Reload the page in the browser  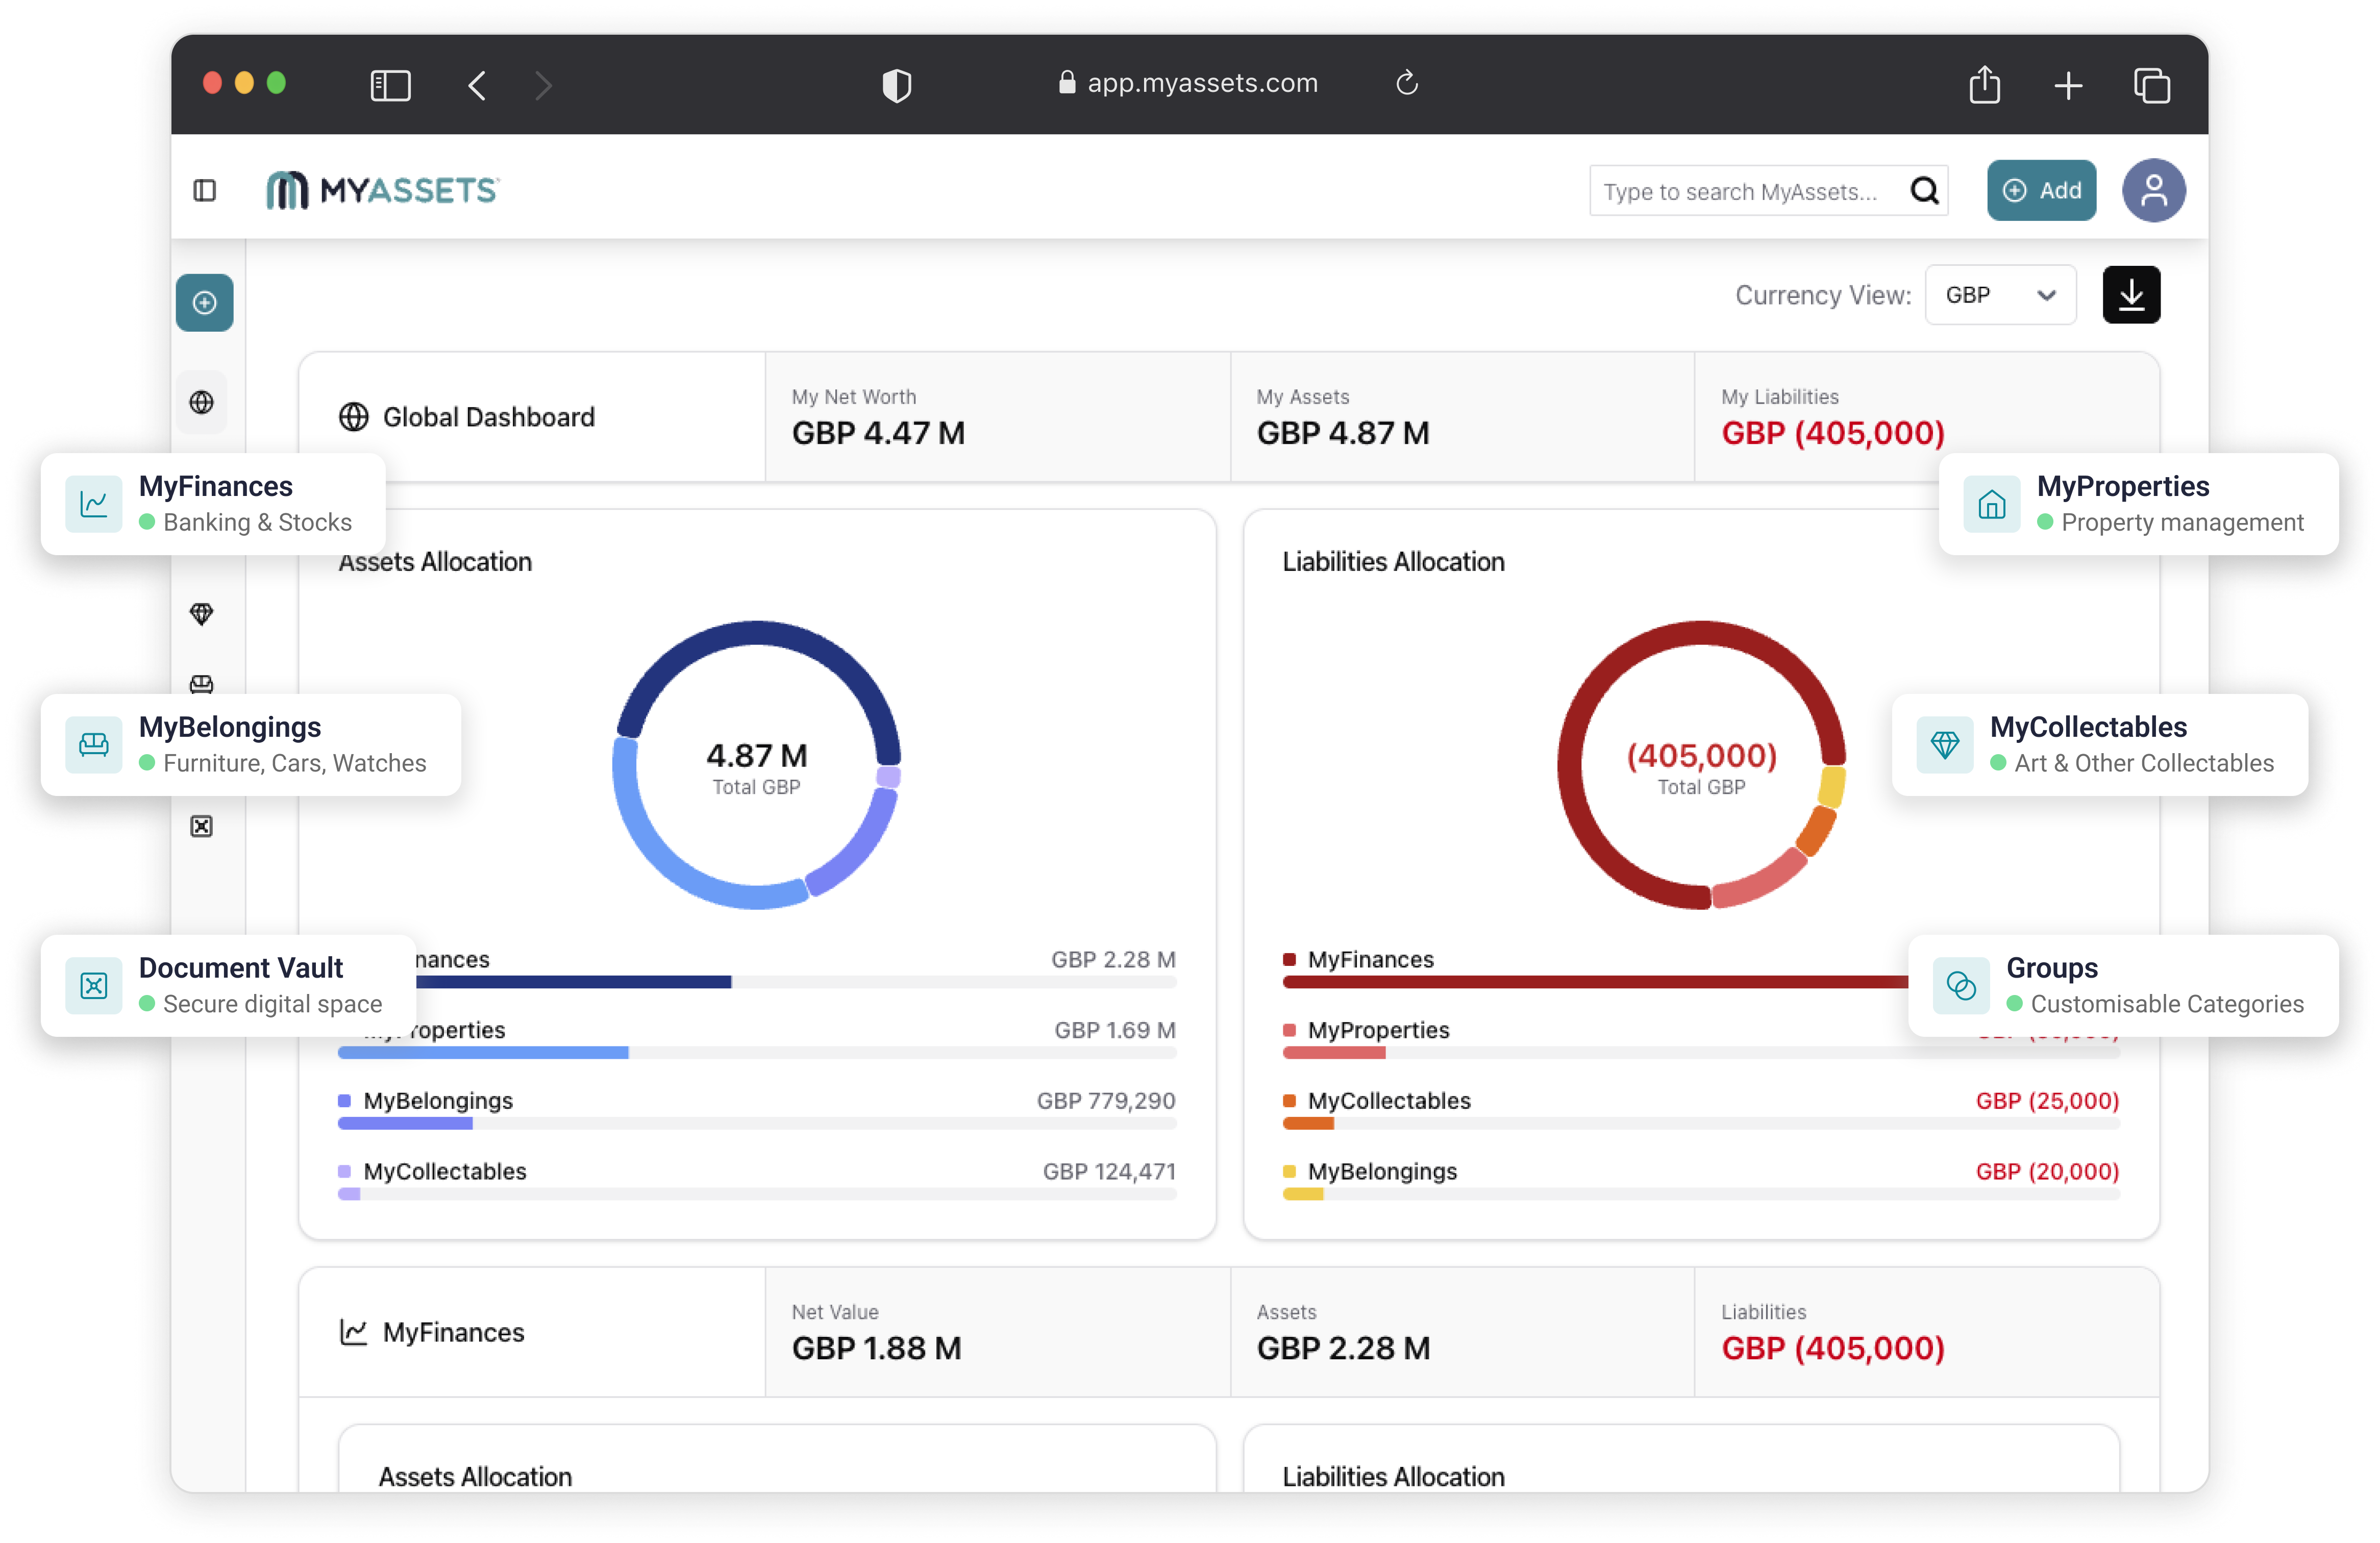point(1406,83)
